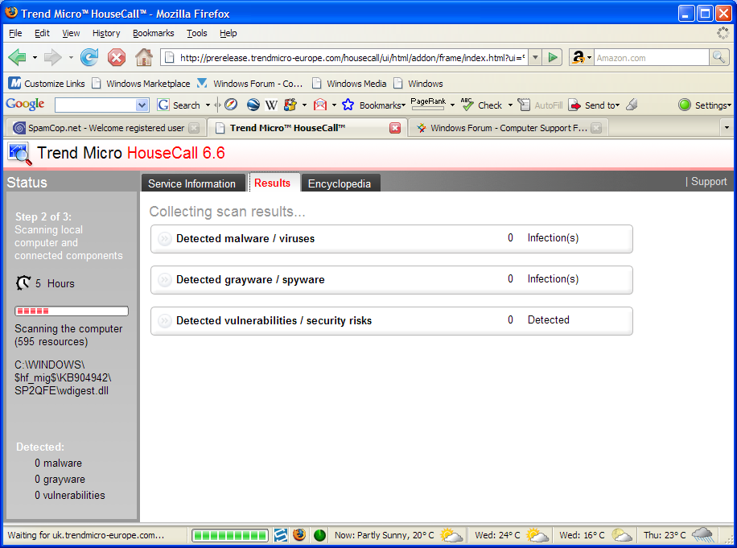Click into the Amazon.com search field

coord(652,58)
